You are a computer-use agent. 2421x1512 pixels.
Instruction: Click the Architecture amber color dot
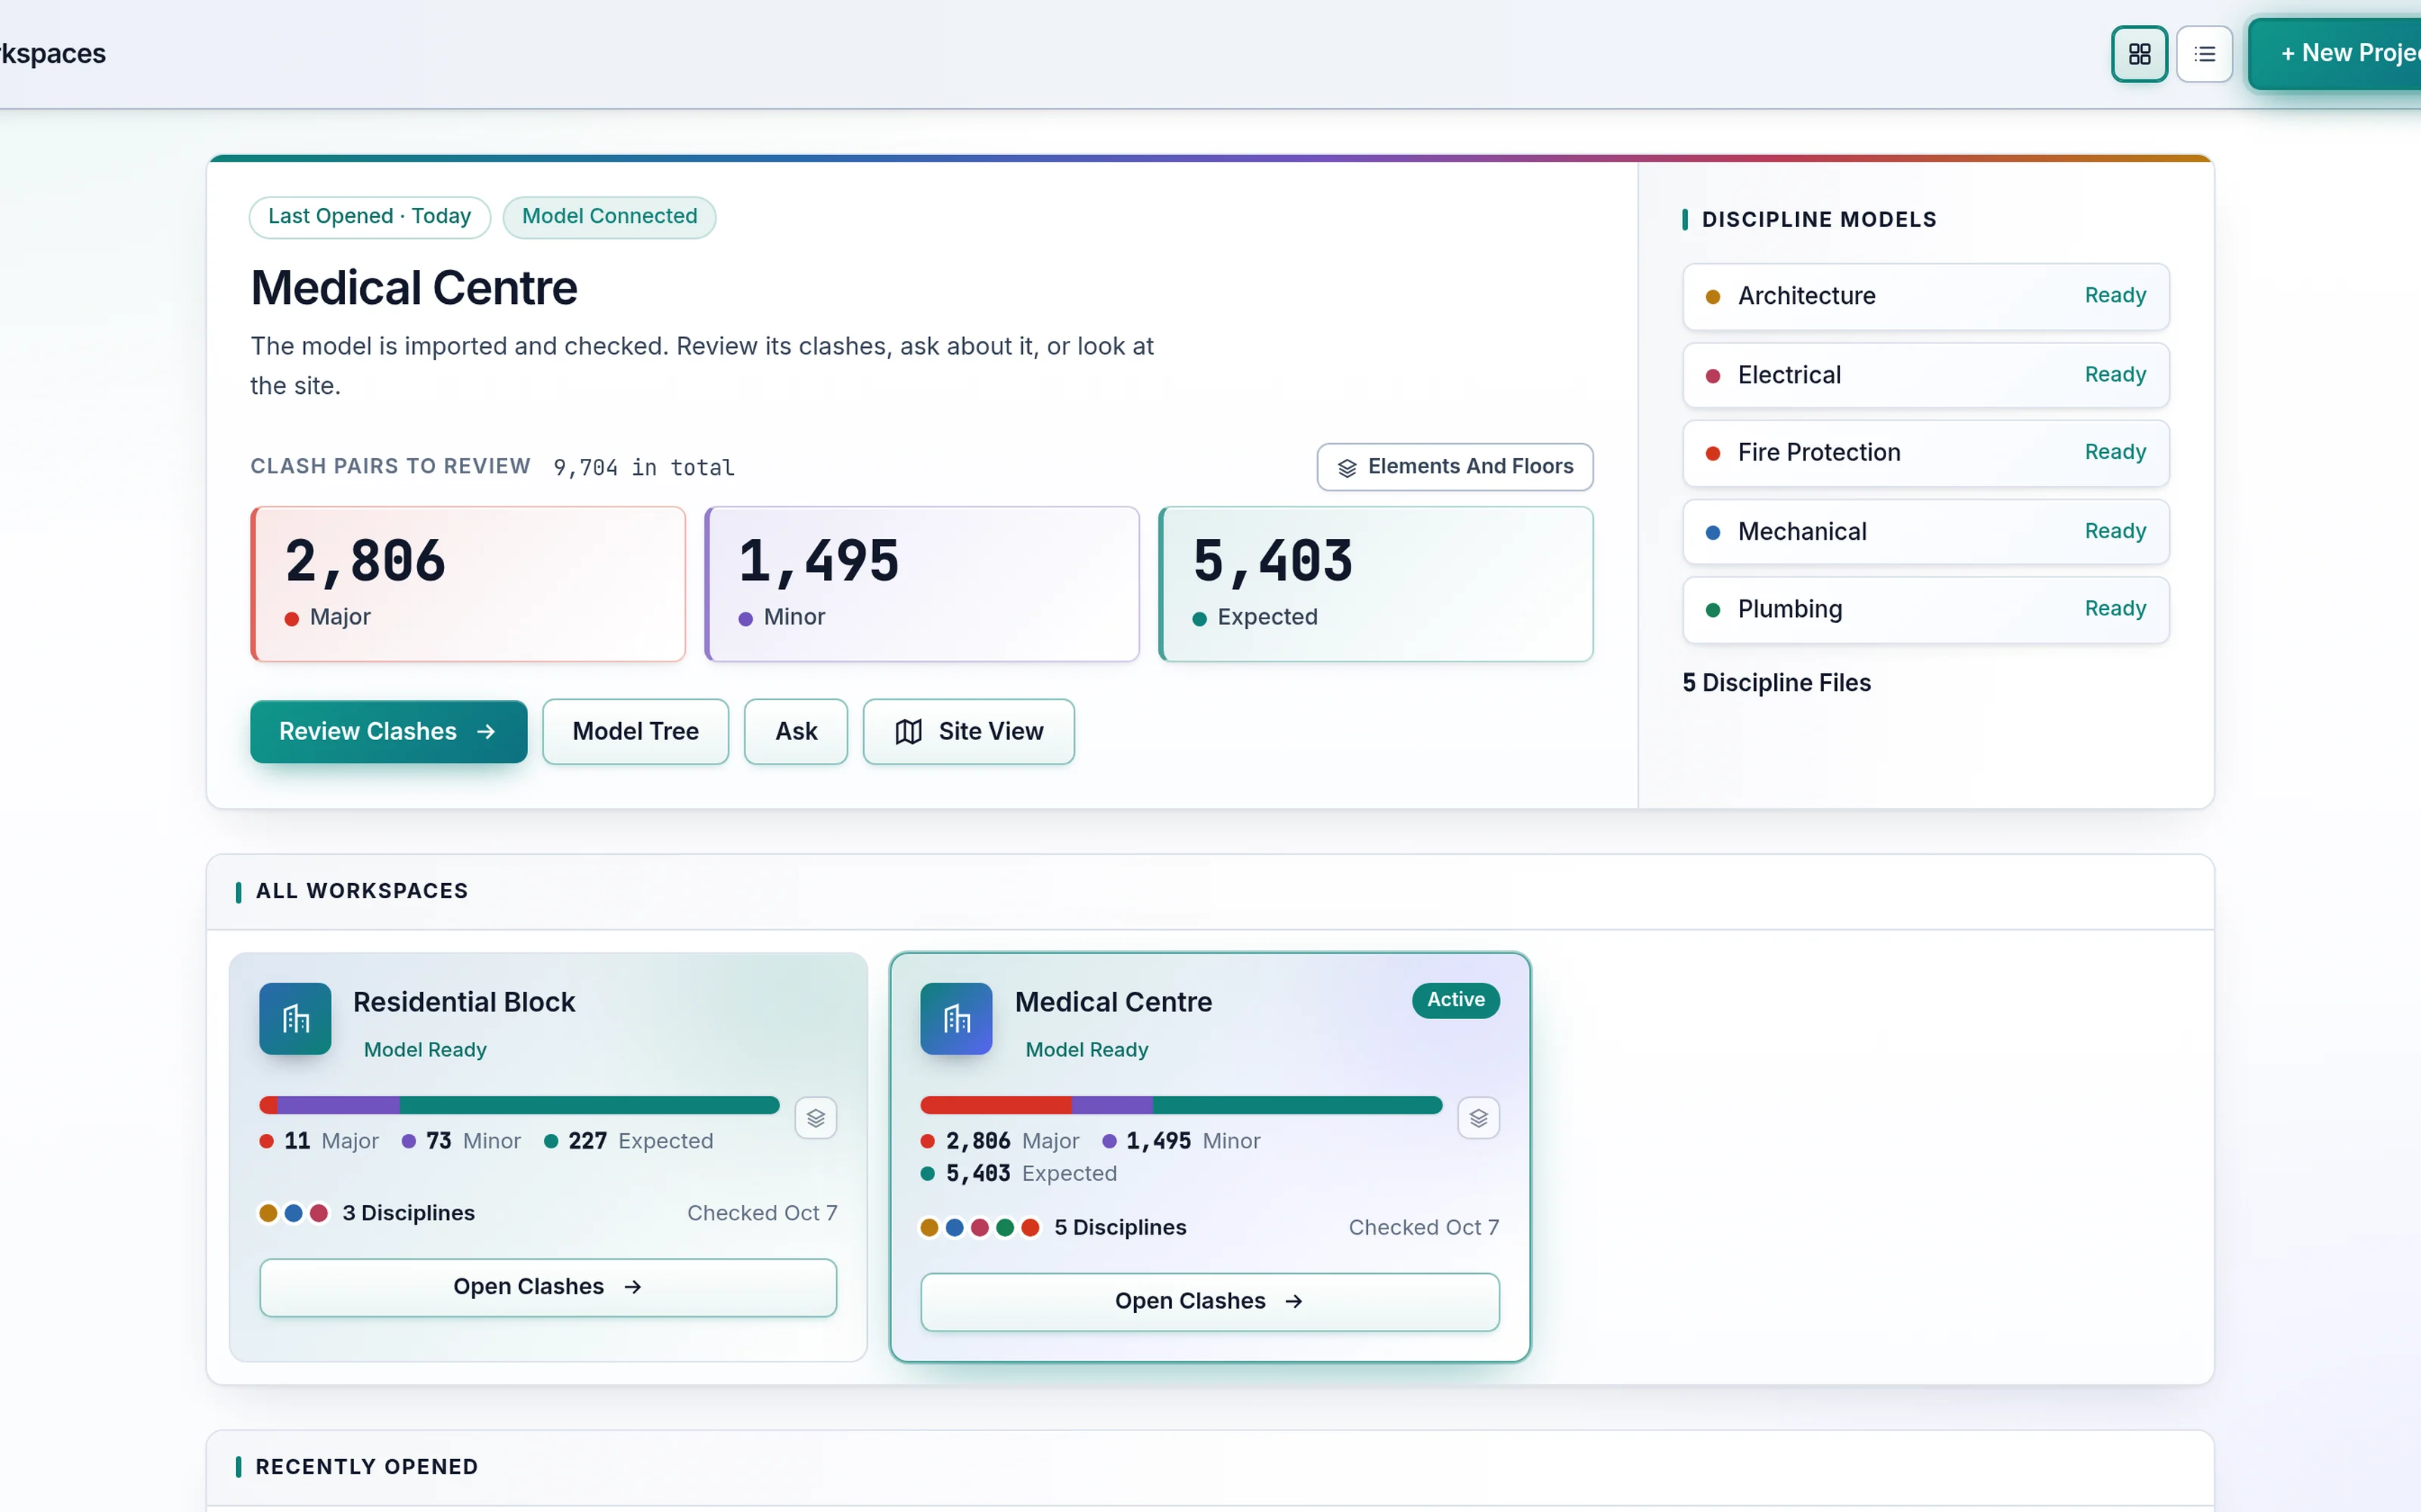(x=1713, y=297)
